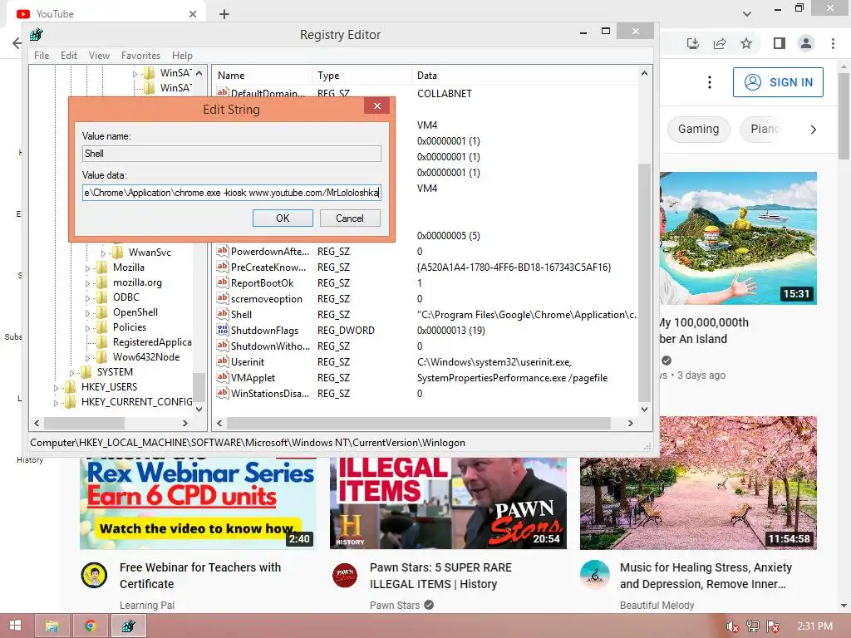Click the values pane vertical scrollbar thumb
The height and width of the screenshot is (638, 851).
pos(644,282)
